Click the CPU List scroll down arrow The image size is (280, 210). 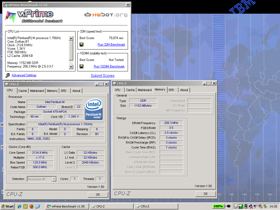(x=71, y=67)
